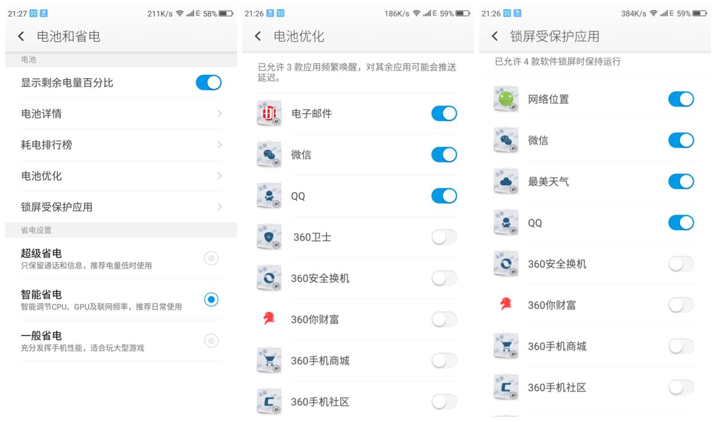The width and height of the screenshot is (716, 422).
Task: Tap the 微信 WeChat icon in 电池优化
Action: 269,154
